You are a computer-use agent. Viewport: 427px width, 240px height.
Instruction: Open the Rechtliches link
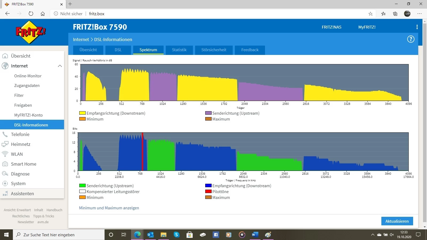click(x=21, y=216)
